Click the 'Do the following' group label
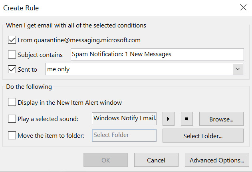 (x=29, y=87)
